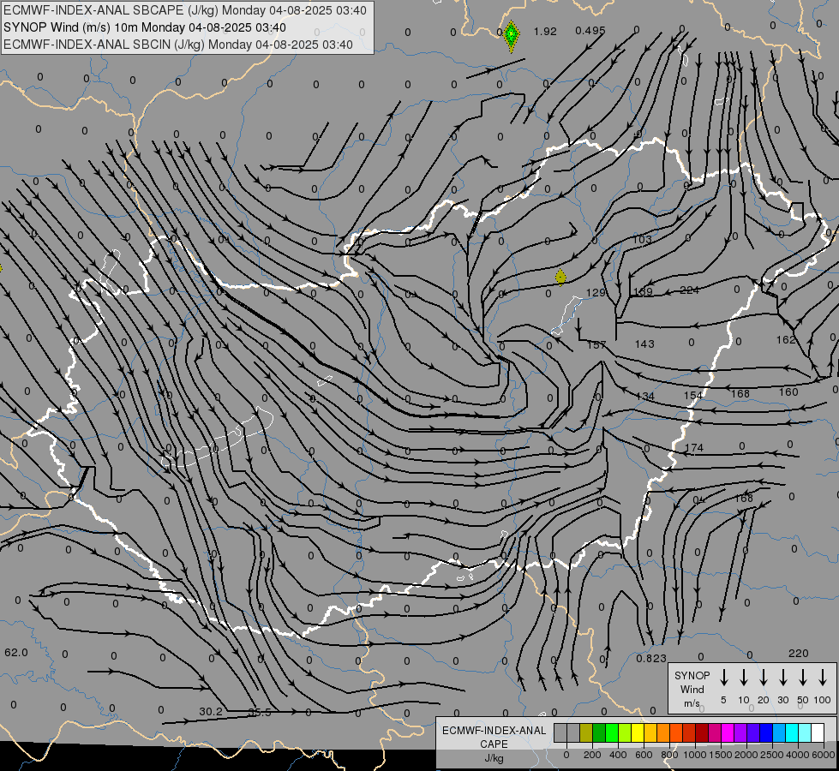The height and width of the screenshot is (771, 839).
Task: Click the CAPE value 157
Action: pyautogui.click(x=596, y=344)
